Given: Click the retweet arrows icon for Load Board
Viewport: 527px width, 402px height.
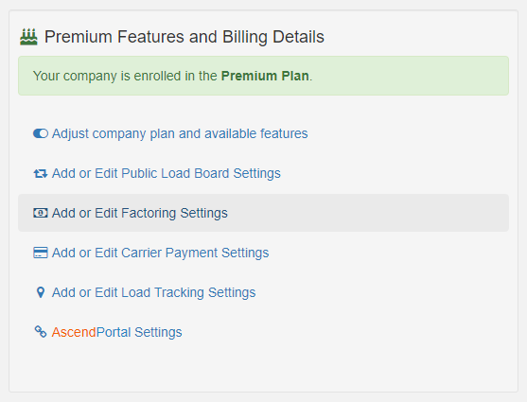Looking at the screenshot, I should 41,173.
